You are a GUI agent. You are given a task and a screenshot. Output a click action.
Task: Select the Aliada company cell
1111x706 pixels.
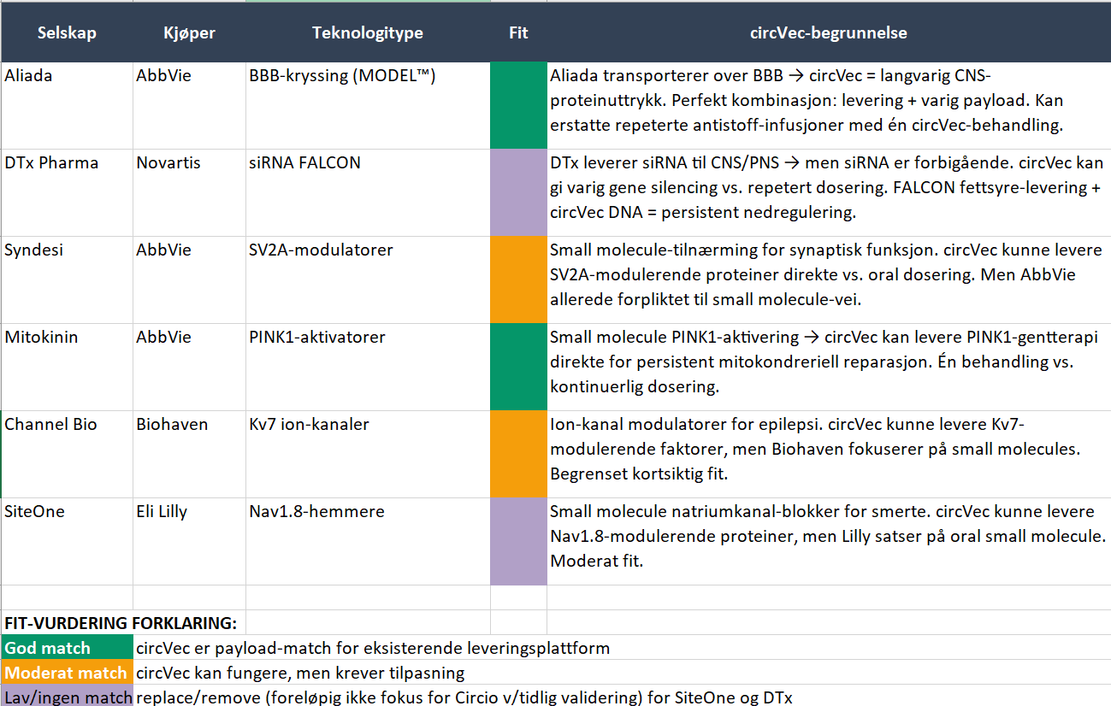coord(67,105)
